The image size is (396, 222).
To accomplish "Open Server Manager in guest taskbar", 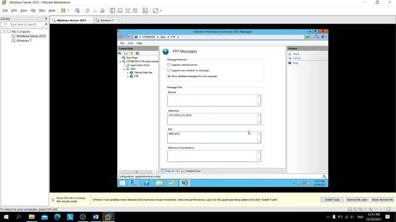I will (134, 183).
